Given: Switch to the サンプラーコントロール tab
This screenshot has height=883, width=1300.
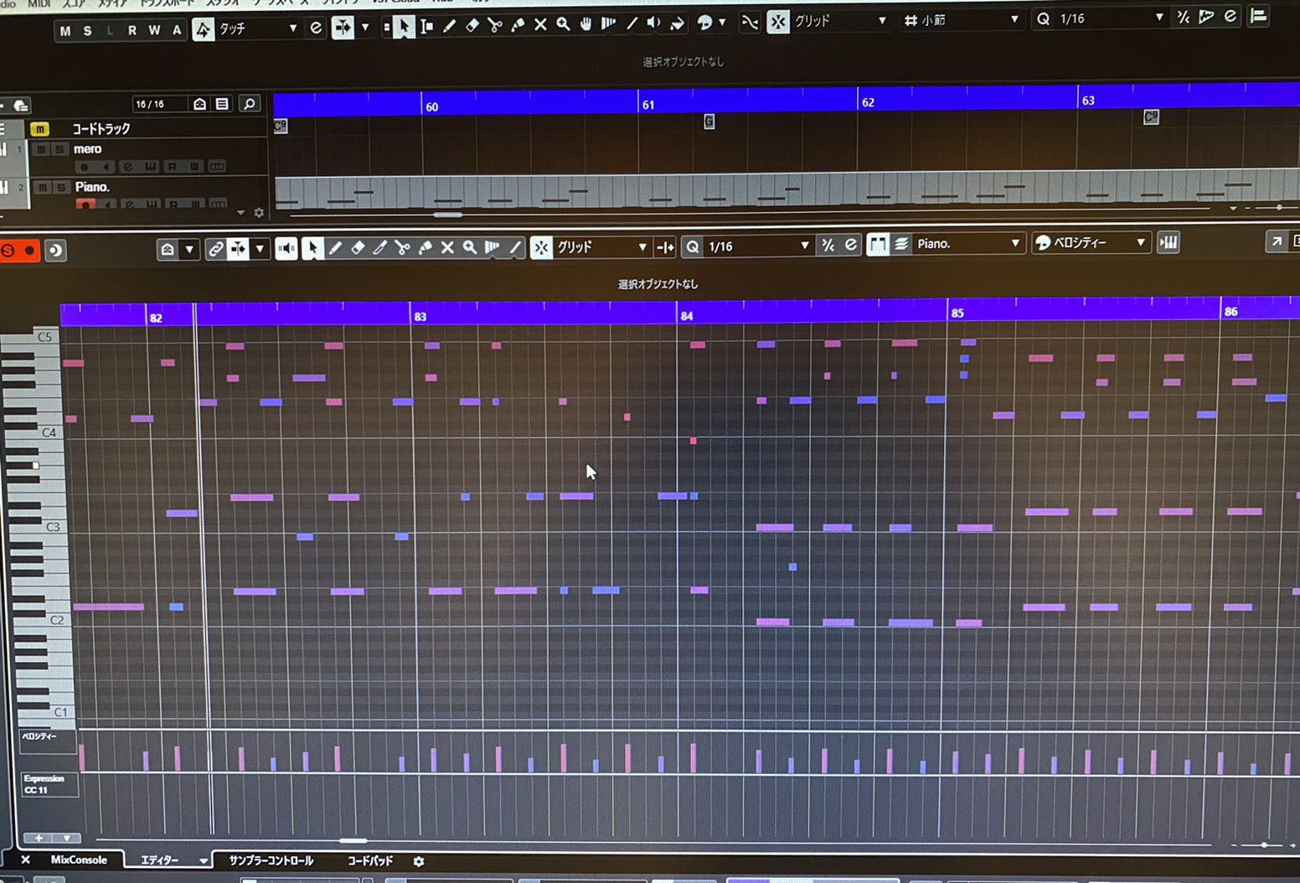Looking at the screenshot, I should click(x=271, y=860).
